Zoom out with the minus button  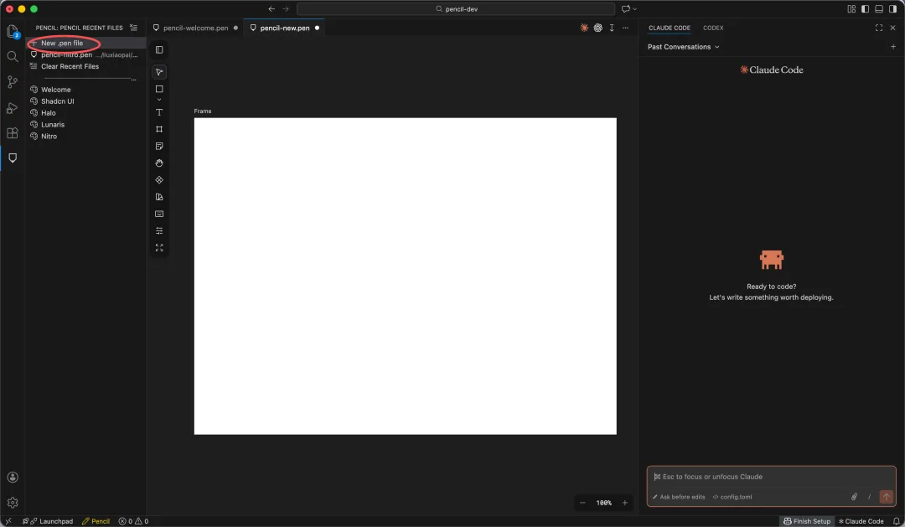pos(582,503)
